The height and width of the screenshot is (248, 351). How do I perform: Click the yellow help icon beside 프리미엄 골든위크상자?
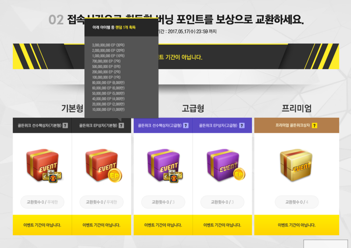click(x=314, y=125)
